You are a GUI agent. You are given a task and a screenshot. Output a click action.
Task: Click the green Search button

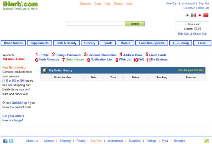click(135, 24)
